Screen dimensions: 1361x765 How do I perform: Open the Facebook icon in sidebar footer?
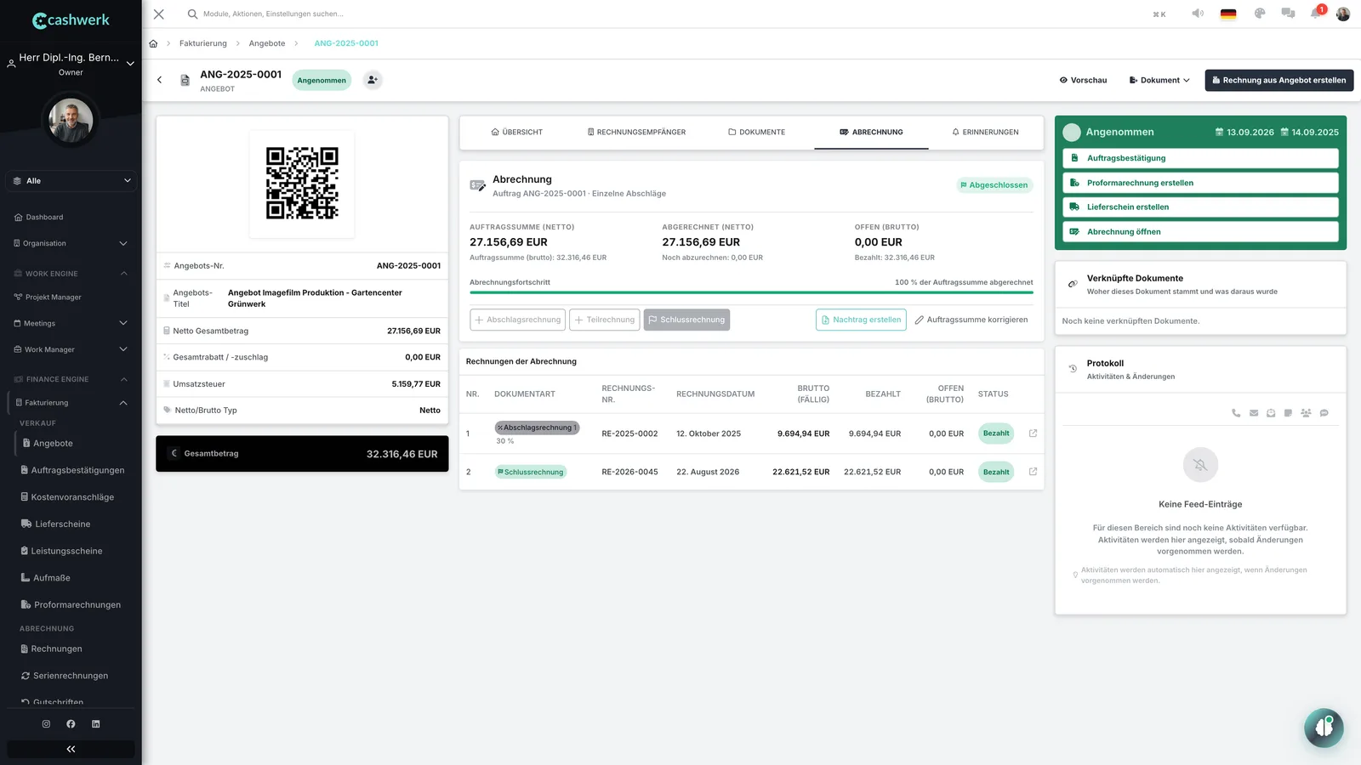coord(71,724)
